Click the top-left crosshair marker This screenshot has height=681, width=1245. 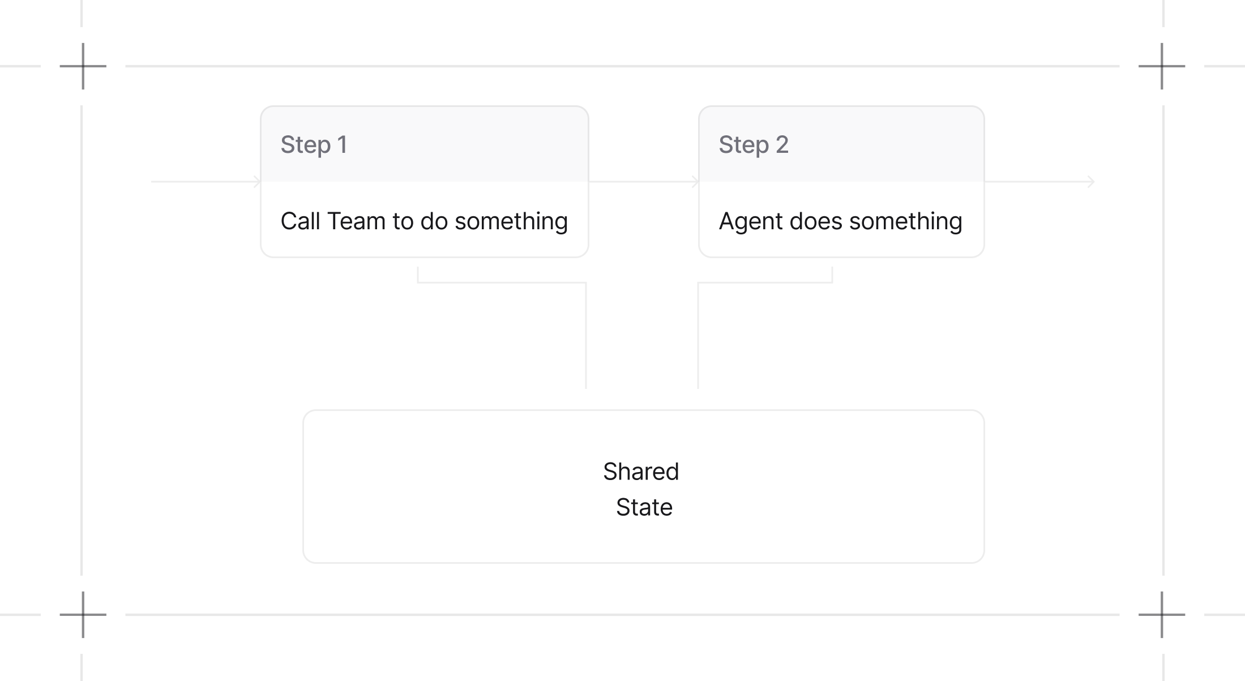(x=83, y=66)
